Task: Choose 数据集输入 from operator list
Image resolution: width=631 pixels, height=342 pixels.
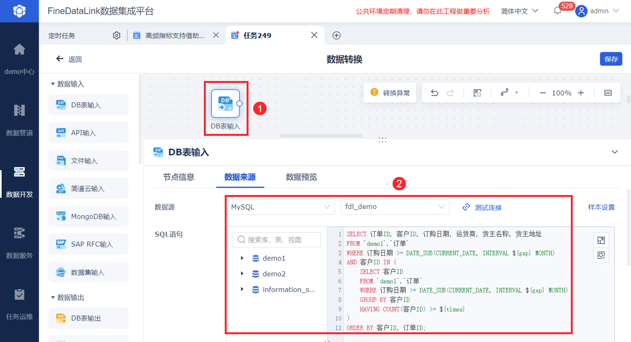Action: tap(88, 272)
